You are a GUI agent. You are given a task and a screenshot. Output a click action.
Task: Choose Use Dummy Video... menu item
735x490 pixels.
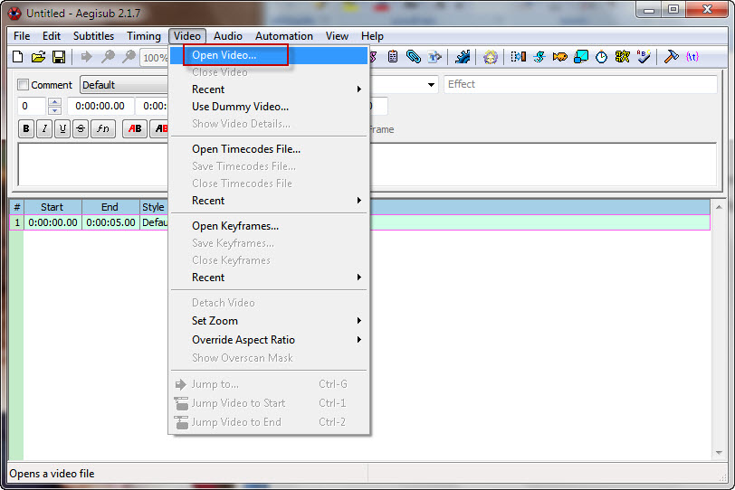click(269, 107)
